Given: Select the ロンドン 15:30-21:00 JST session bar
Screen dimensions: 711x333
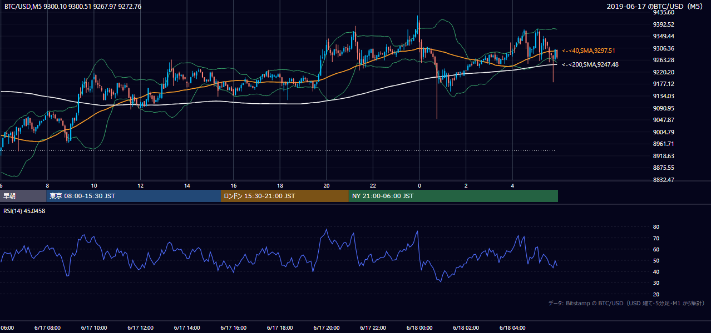Looking at the screenshot, I should (x=285, y=196).
